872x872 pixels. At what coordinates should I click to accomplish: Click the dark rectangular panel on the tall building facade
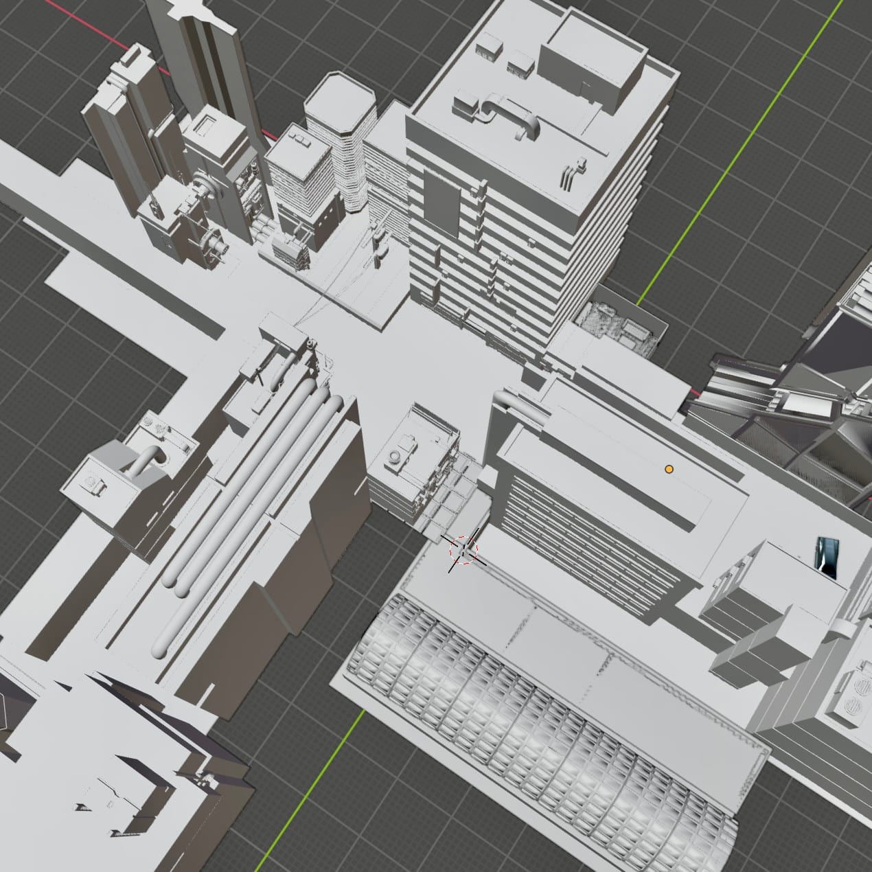coord(441,200)
